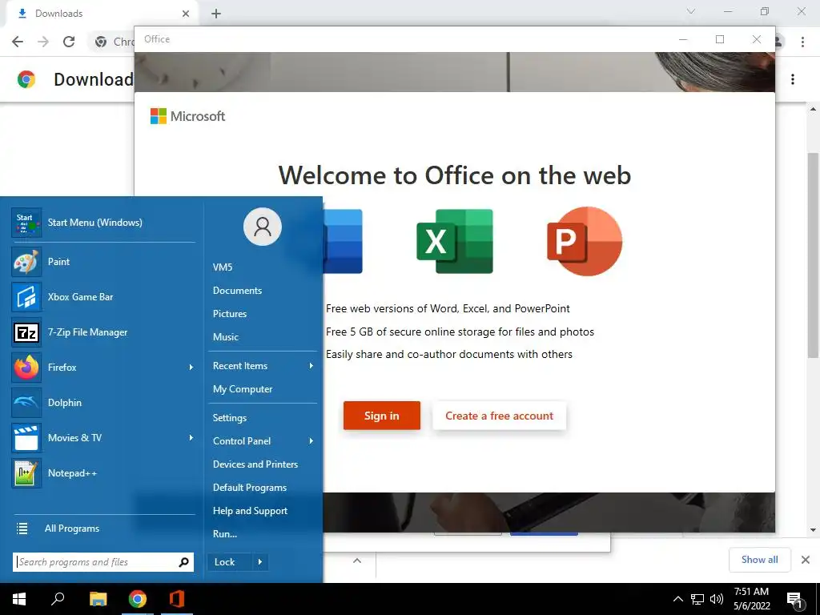The image size is (820, 615).
Task: Open the volume control in system tray
Action: point(717,599)
